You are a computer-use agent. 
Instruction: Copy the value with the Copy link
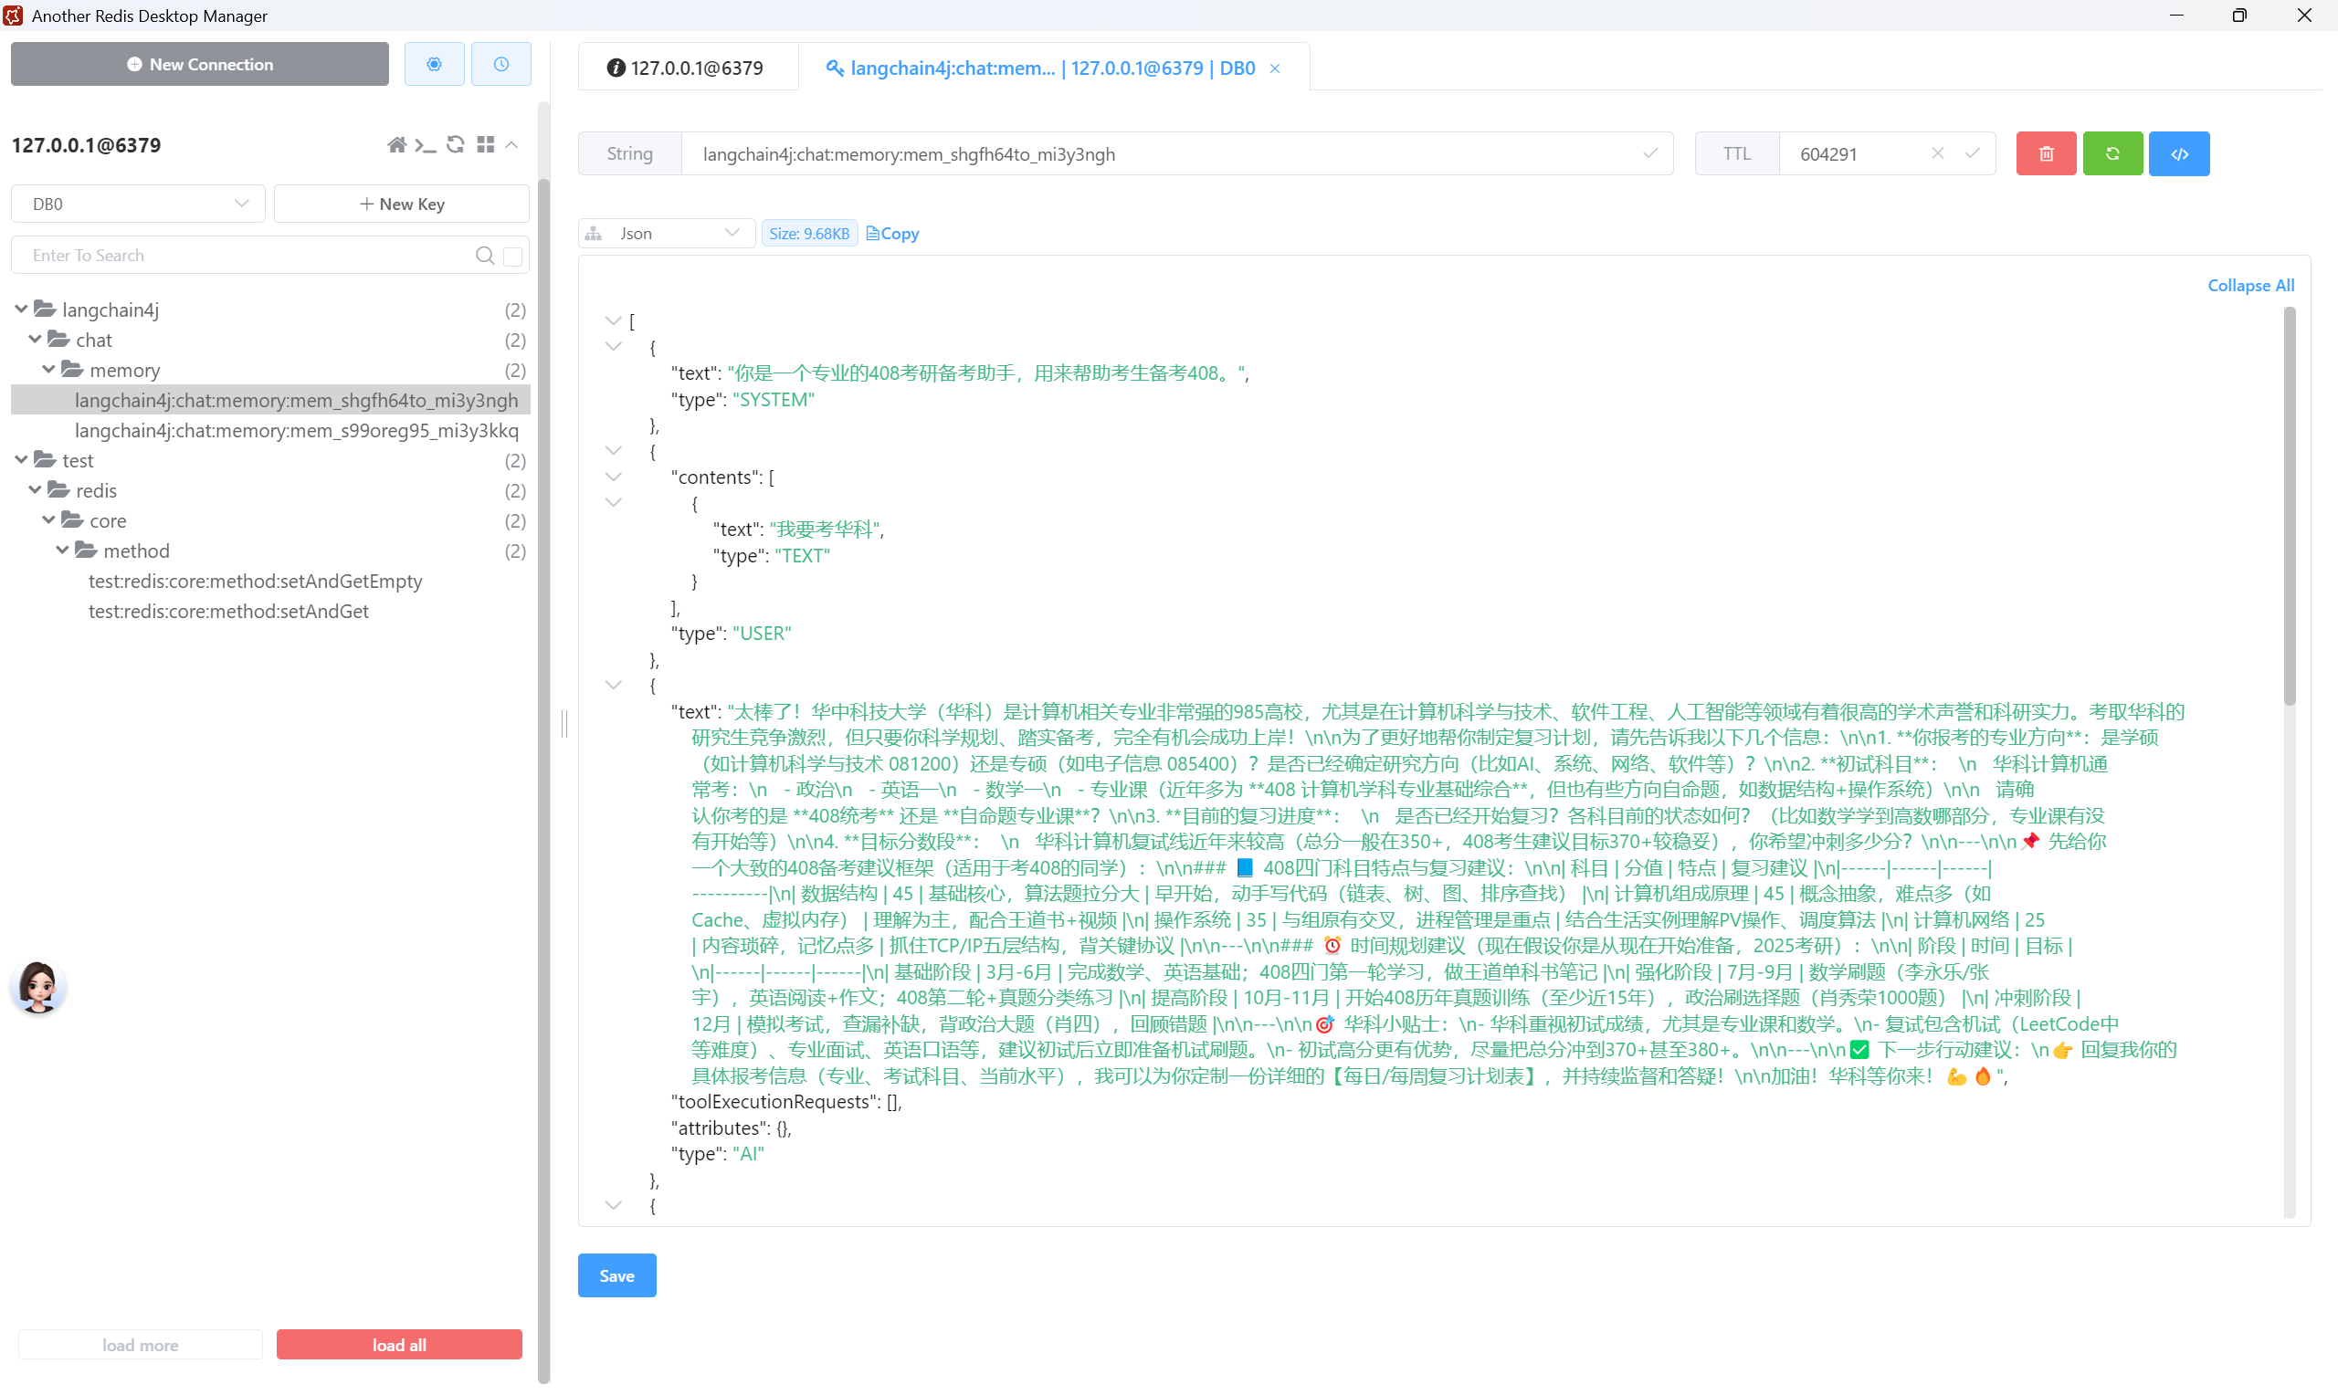[893, 233]
